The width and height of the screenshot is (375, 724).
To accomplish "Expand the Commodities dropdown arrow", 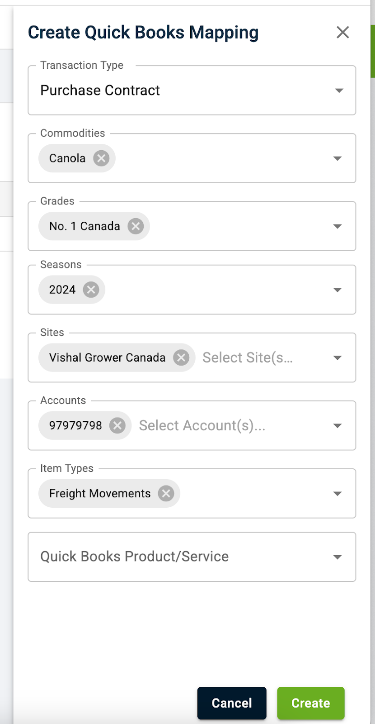I will tap(337, 158).
